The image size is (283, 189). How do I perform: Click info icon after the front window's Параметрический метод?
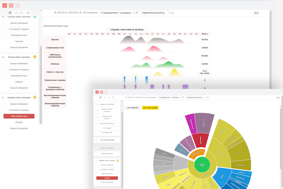tap(208, 97)
